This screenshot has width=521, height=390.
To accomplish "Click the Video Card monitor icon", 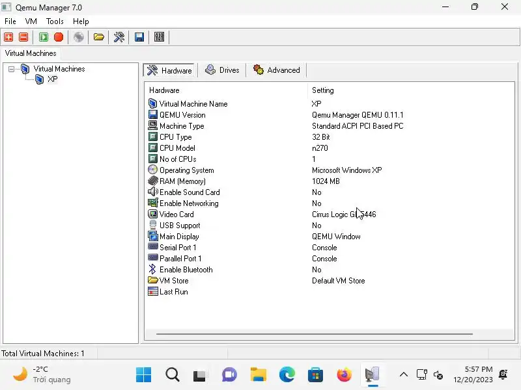I will coord(152,214).
